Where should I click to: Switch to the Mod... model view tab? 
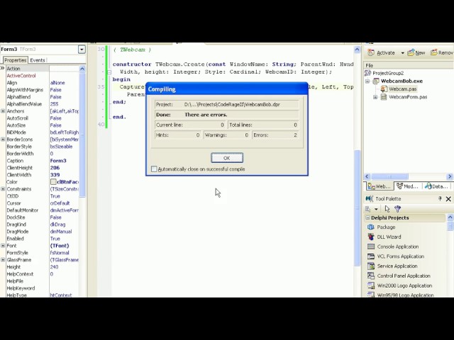pyautogui.click(x=407, y=186)
